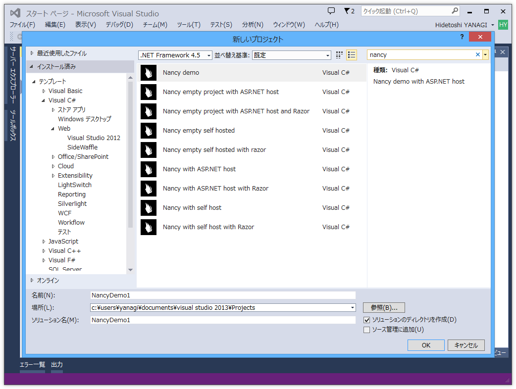
Task: Select the Windows desktop tree item
Action: [85, 119]
